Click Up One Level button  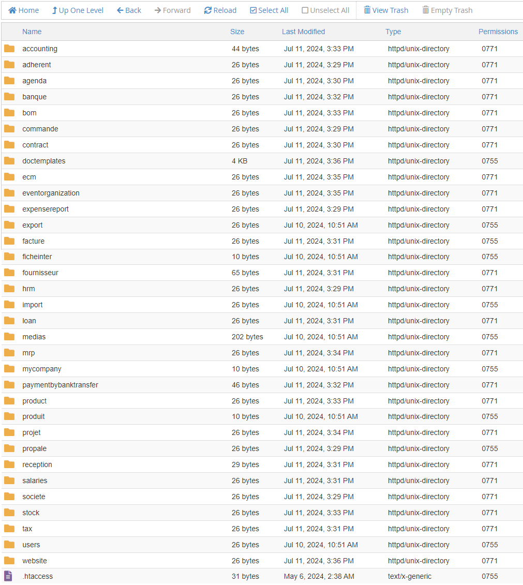pos(77,10)
